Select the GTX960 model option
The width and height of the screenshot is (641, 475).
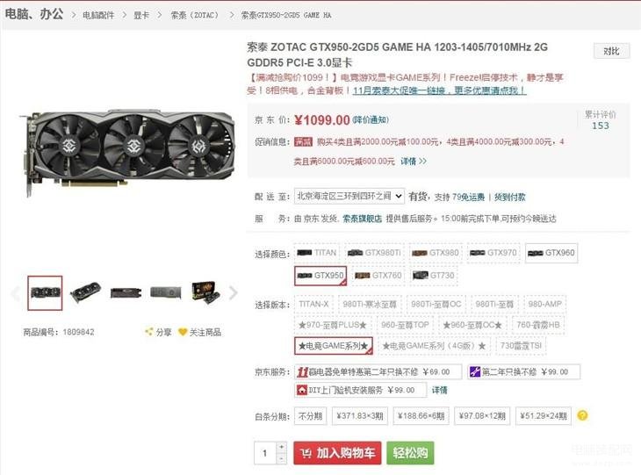click(551, 253)
